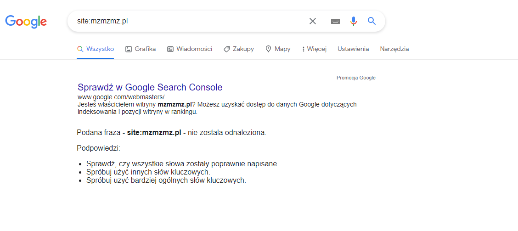The image size is (518, 231).
Task: Click the www.google.com/webmasters/ URL
Action: (x=121, y=97)
